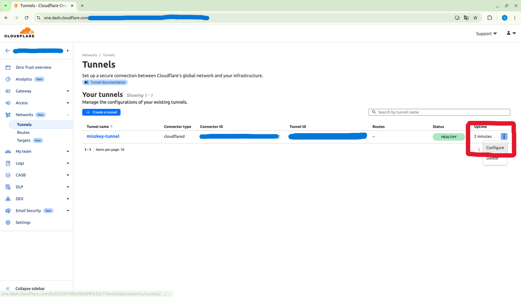This screenshot has height=297, width=521.
Task: Click the Collapse sidebar double-chevron icon
Action: point(8,289)
